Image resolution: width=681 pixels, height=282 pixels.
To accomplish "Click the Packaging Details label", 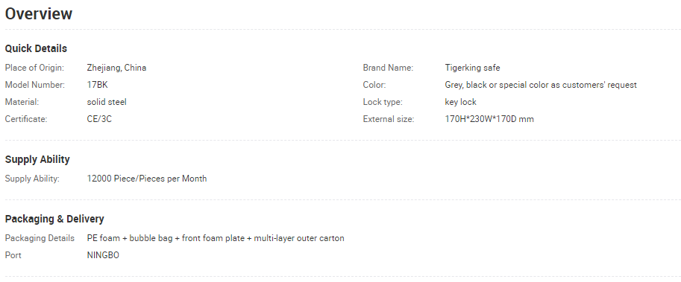I will coord(40,238).
